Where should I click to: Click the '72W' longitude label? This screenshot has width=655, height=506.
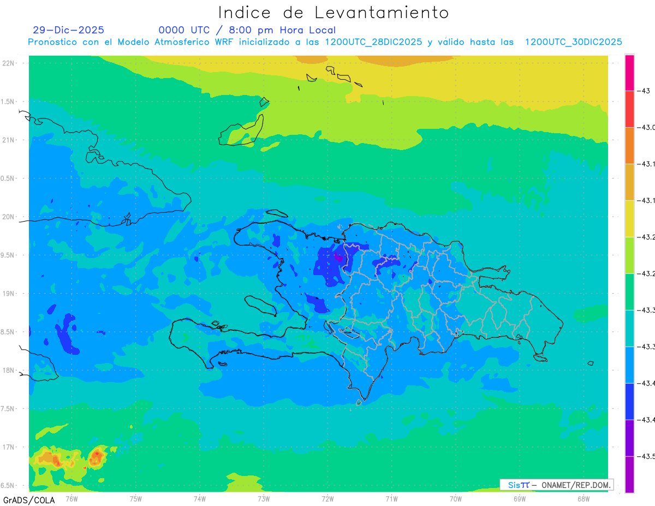coord(327,498)
